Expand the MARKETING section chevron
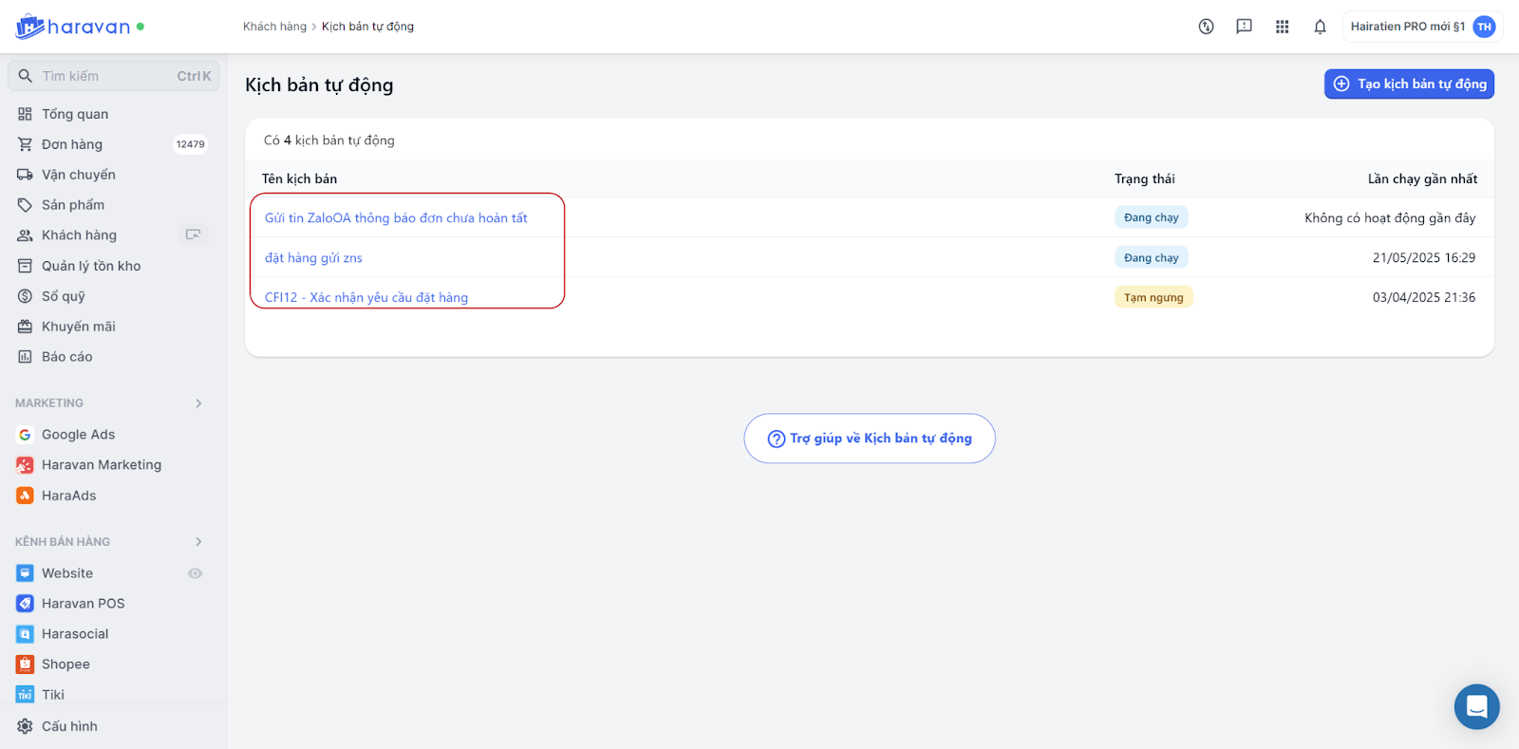The image size is (1519, 749). point(198,403)
